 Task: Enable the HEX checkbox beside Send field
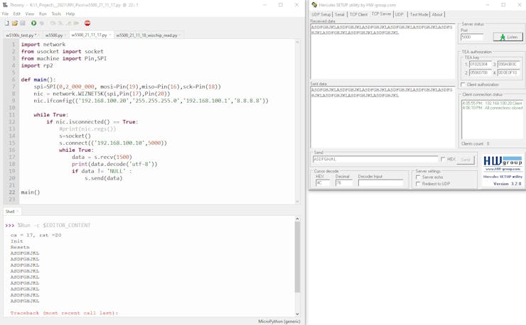point(444,160)
